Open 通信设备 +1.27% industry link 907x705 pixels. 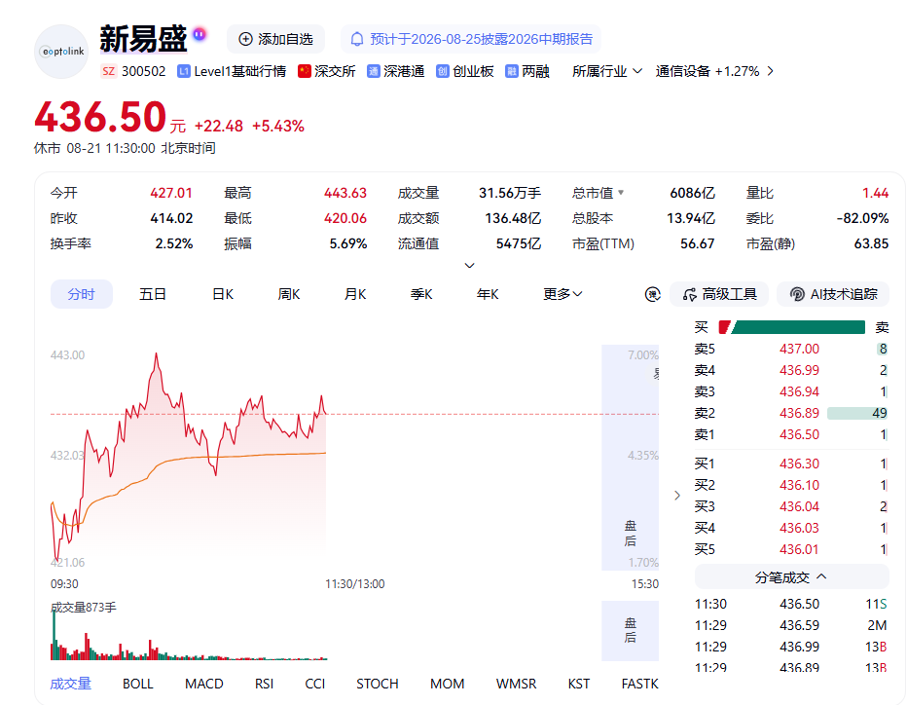tap(707, 71)
